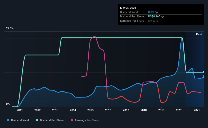The image size is (208, 128).
Task: Click the 2018 x-axis label
Action: tap(144, 110)
